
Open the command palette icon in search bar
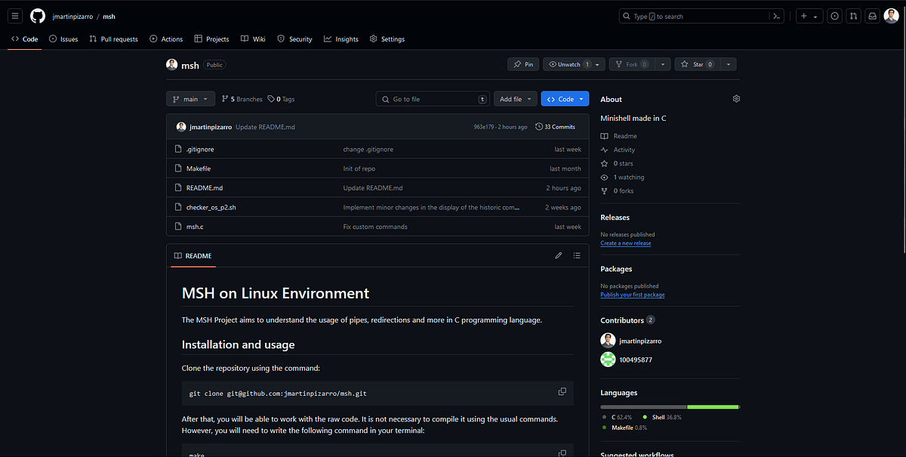(777, 15)
